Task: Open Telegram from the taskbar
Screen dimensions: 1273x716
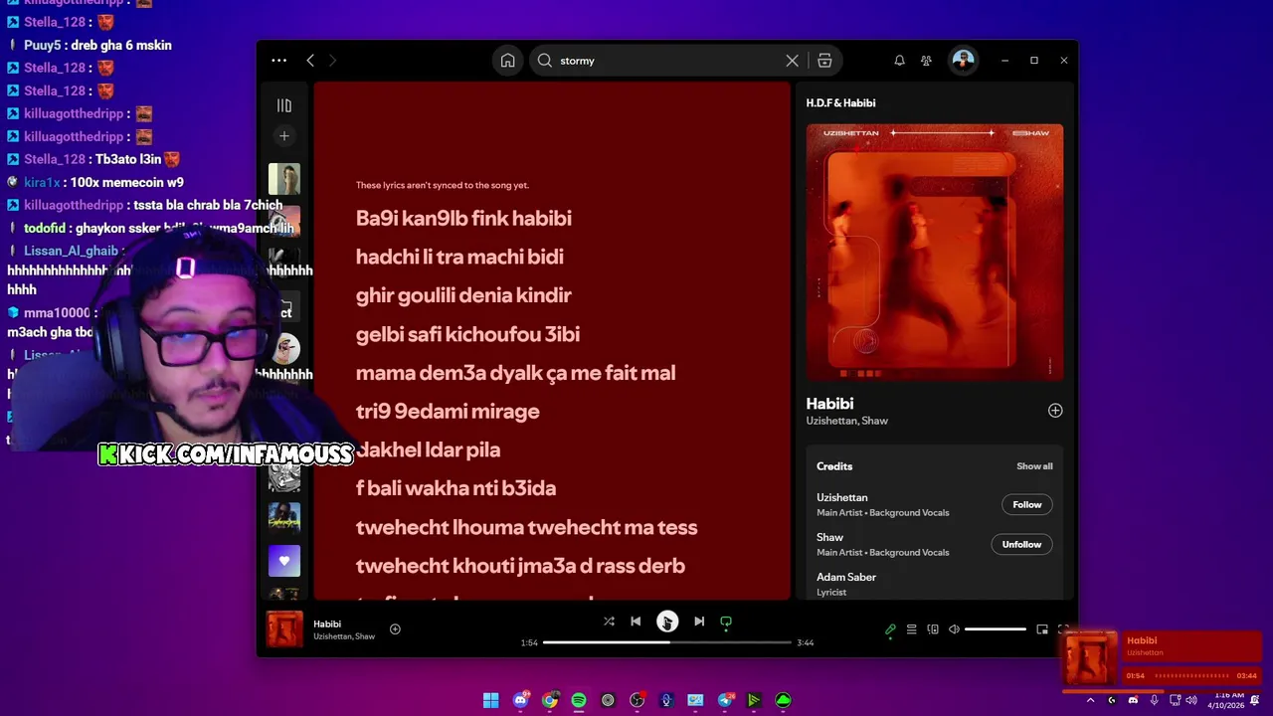Action: pyautogui.click(x=725, y=700)
